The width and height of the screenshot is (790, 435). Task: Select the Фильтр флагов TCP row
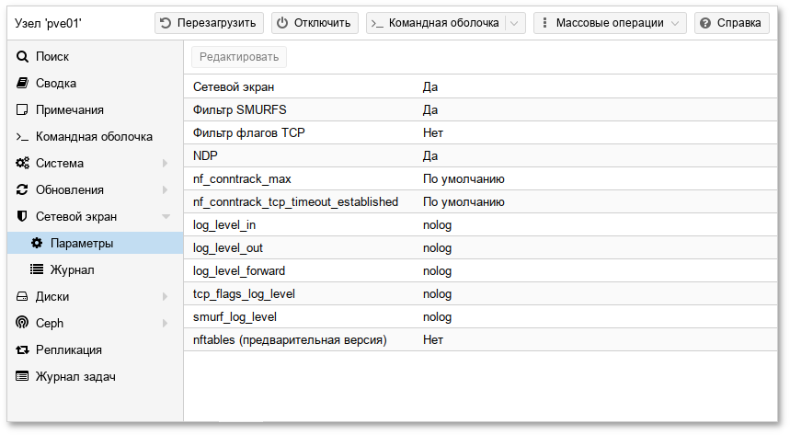(x=478, y=132)
